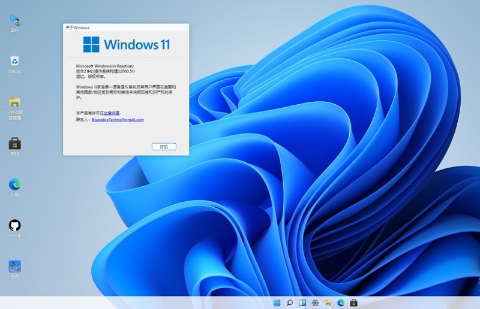Open the GitHub desktop icon
Screen dimensions: 480x309
[x=14, y=228]
